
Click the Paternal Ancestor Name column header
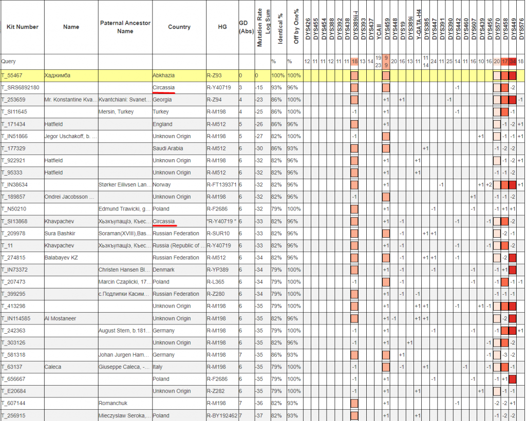point(125,27)
